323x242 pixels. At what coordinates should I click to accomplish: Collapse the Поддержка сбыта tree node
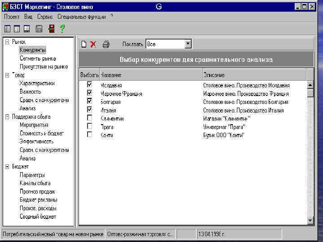coord(7,117)
